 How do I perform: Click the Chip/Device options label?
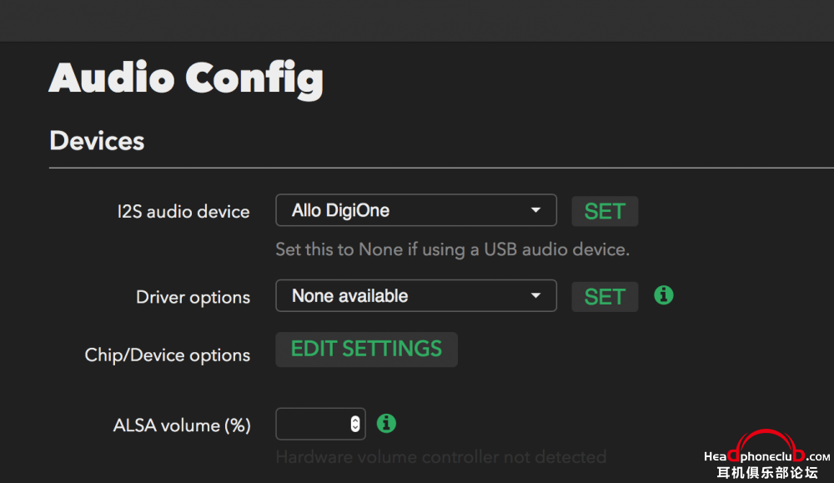[168, 355]
